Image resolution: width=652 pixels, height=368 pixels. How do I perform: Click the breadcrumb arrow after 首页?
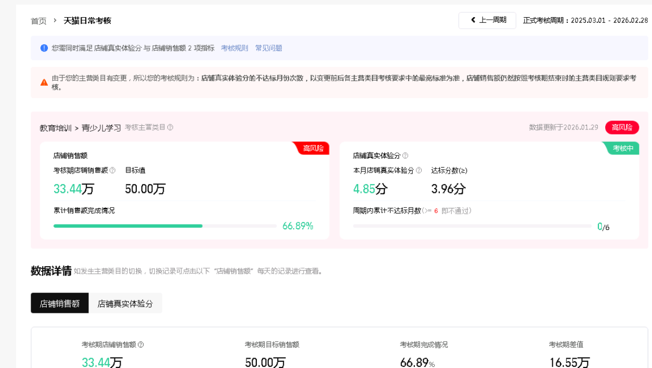(x=55, y=20)
